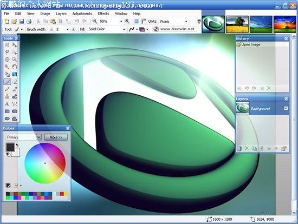Open the blending mode dropdown arrow
The width and height of the screenshot is (298, 224).
click(x=147, y=29)
